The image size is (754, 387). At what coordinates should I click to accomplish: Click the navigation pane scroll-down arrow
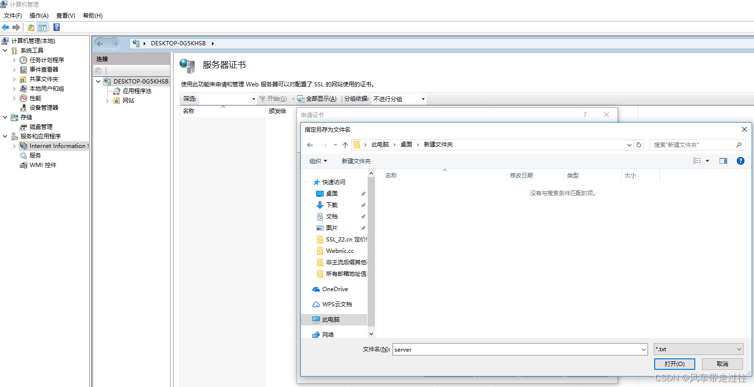[x=371, y=334]
